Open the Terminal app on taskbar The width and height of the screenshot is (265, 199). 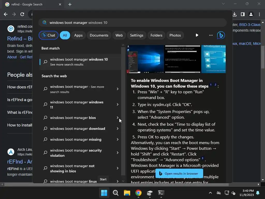[161, 193]
